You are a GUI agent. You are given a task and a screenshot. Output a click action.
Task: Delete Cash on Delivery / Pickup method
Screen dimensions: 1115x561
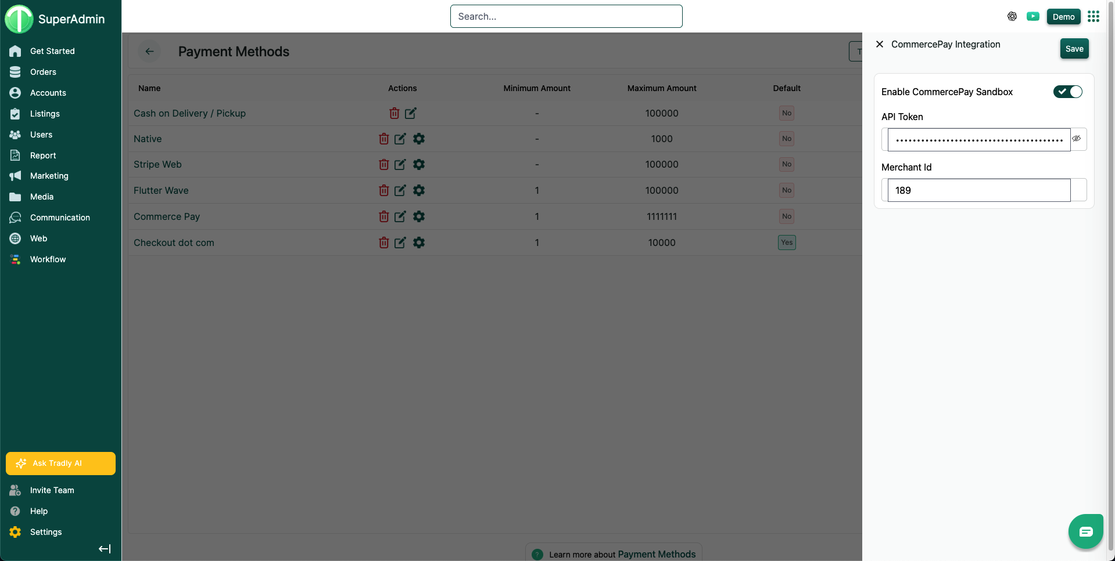click(394, 113)
